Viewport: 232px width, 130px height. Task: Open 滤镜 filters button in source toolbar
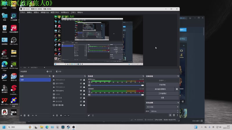pos(59,71)
